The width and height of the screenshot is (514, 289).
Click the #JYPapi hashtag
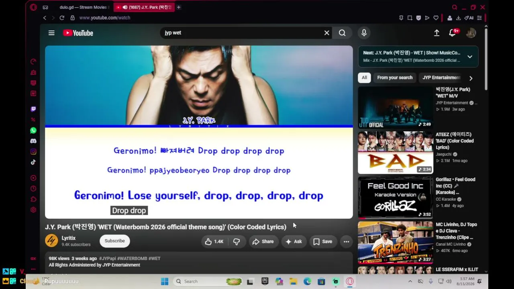tap(107, 258)
